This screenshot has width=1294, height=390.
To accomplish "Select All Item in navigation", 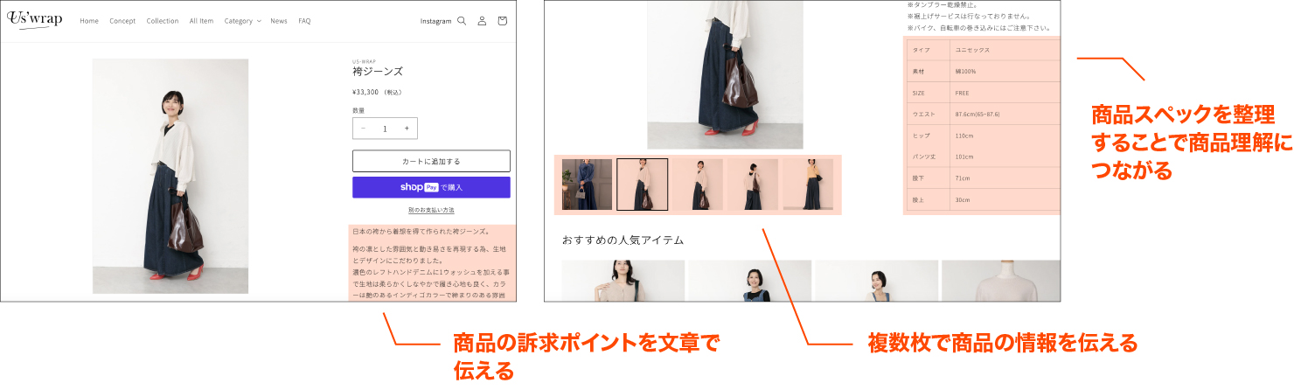I will 201,21.
